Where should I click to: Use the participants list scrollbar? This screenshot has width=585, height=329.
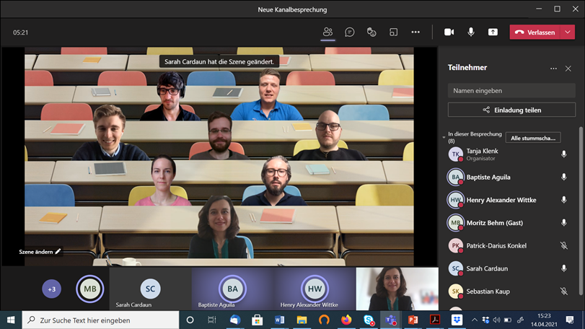[581, 211]
